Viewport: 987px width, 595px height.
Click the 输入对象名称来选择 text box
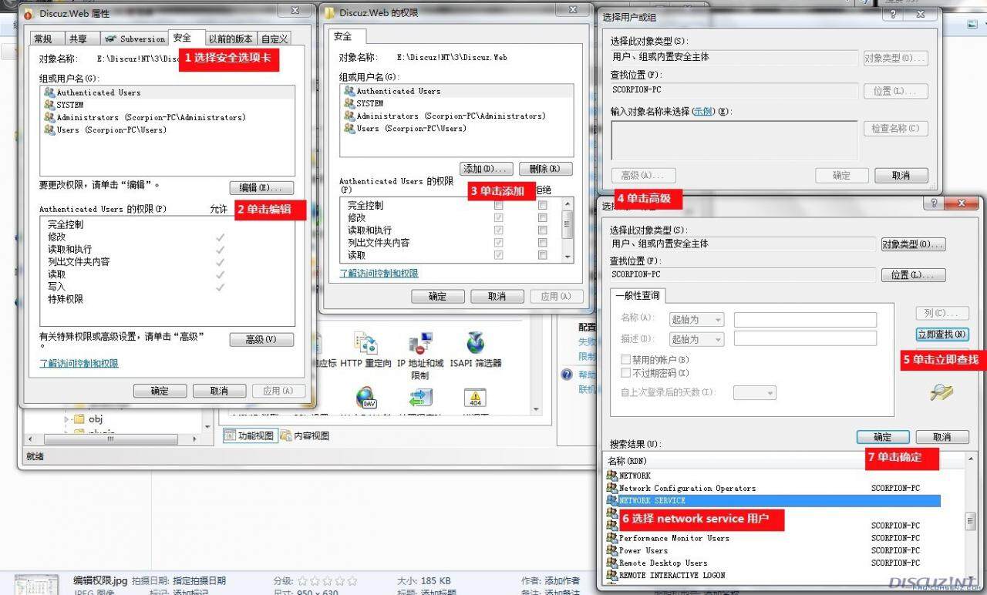[x=734, y=140]
